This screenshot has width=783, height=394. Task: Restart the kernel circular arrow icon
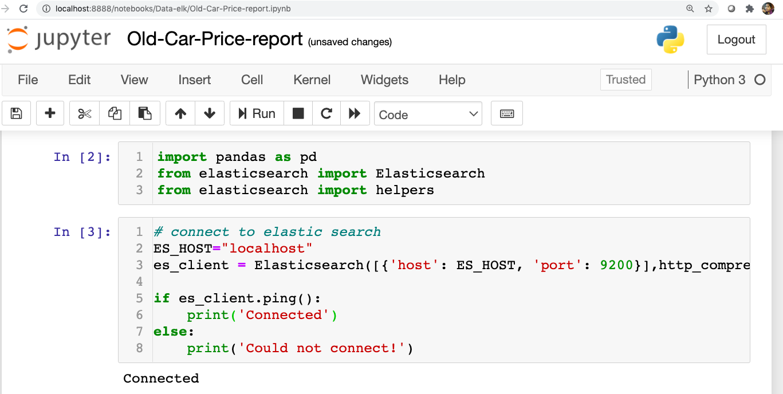pyautogui.click(x=326, y=113)
